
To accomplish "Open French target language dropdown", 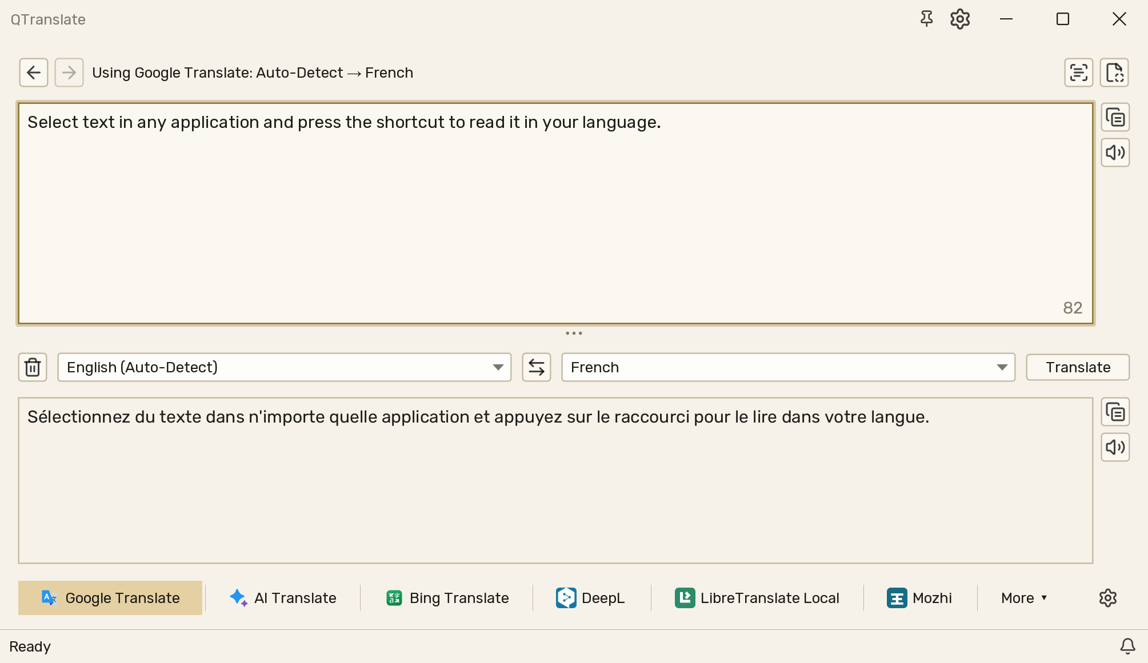I will (x=789, y=367).
